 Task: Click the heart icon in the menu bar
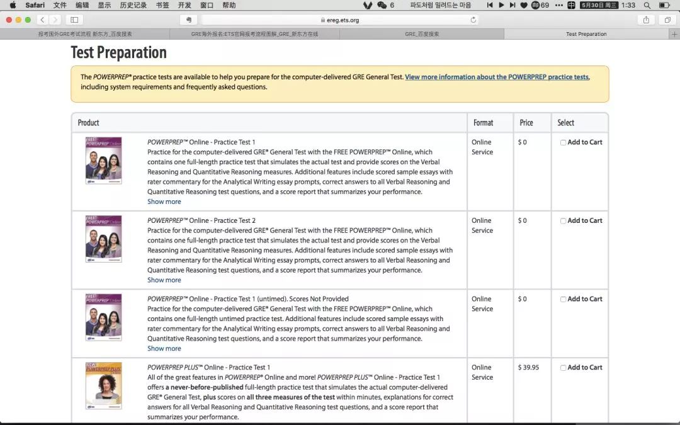(x=524, y=5)
